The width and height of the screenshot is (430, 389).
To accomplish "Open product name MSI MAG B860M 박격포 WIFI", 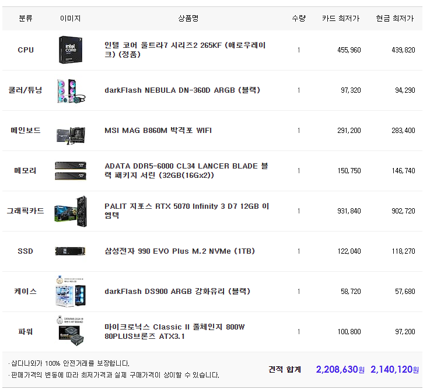I will (158, 130).
